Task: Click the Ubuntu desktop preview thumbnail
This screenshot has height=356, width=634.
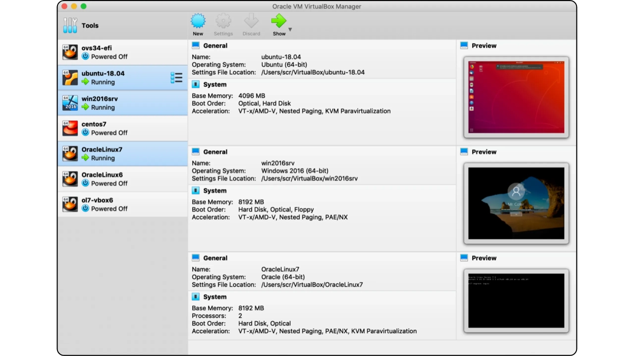Action: click(x=516, y=97)
